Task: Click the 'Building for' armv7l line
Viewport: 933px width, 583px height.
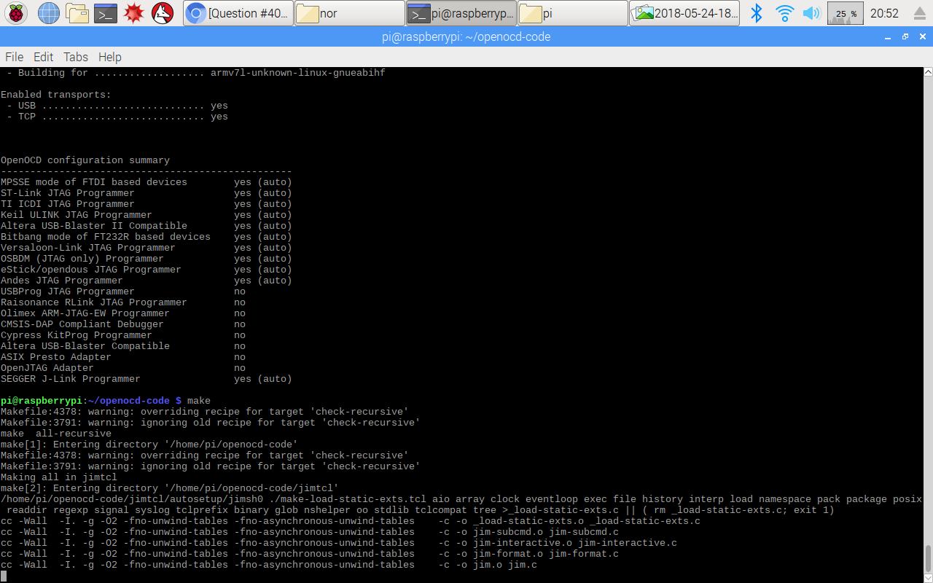Action: tap(196, 73)
